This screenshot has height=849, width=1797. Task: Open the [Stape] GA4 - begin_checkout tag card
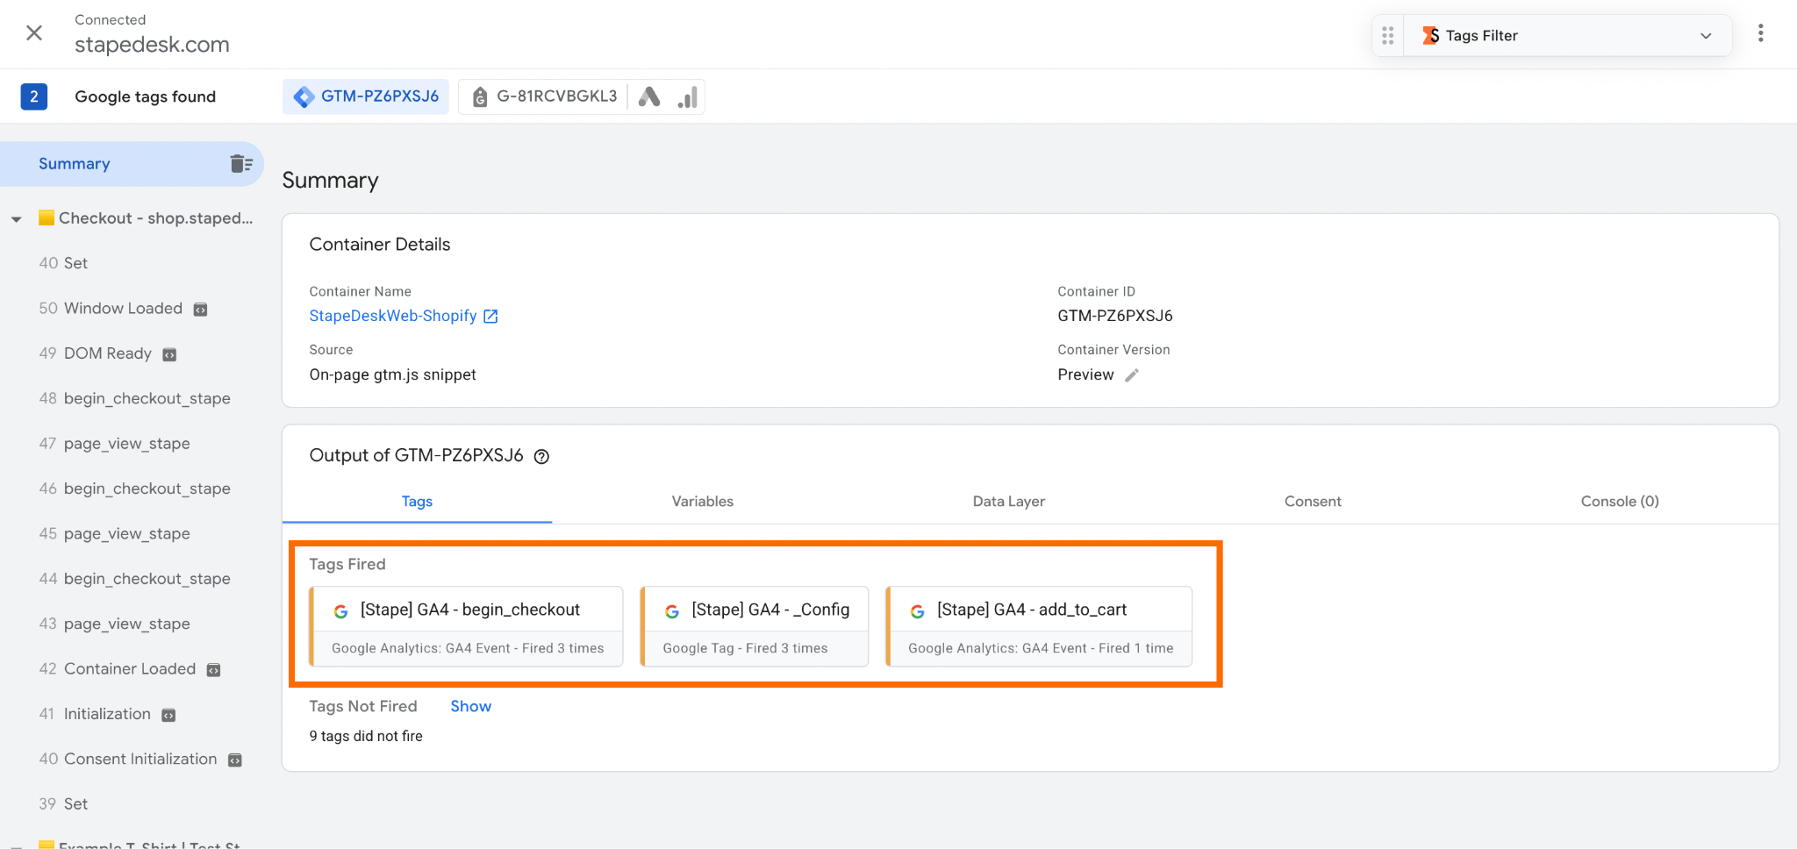pyautogui.click(x=467, y=627)
